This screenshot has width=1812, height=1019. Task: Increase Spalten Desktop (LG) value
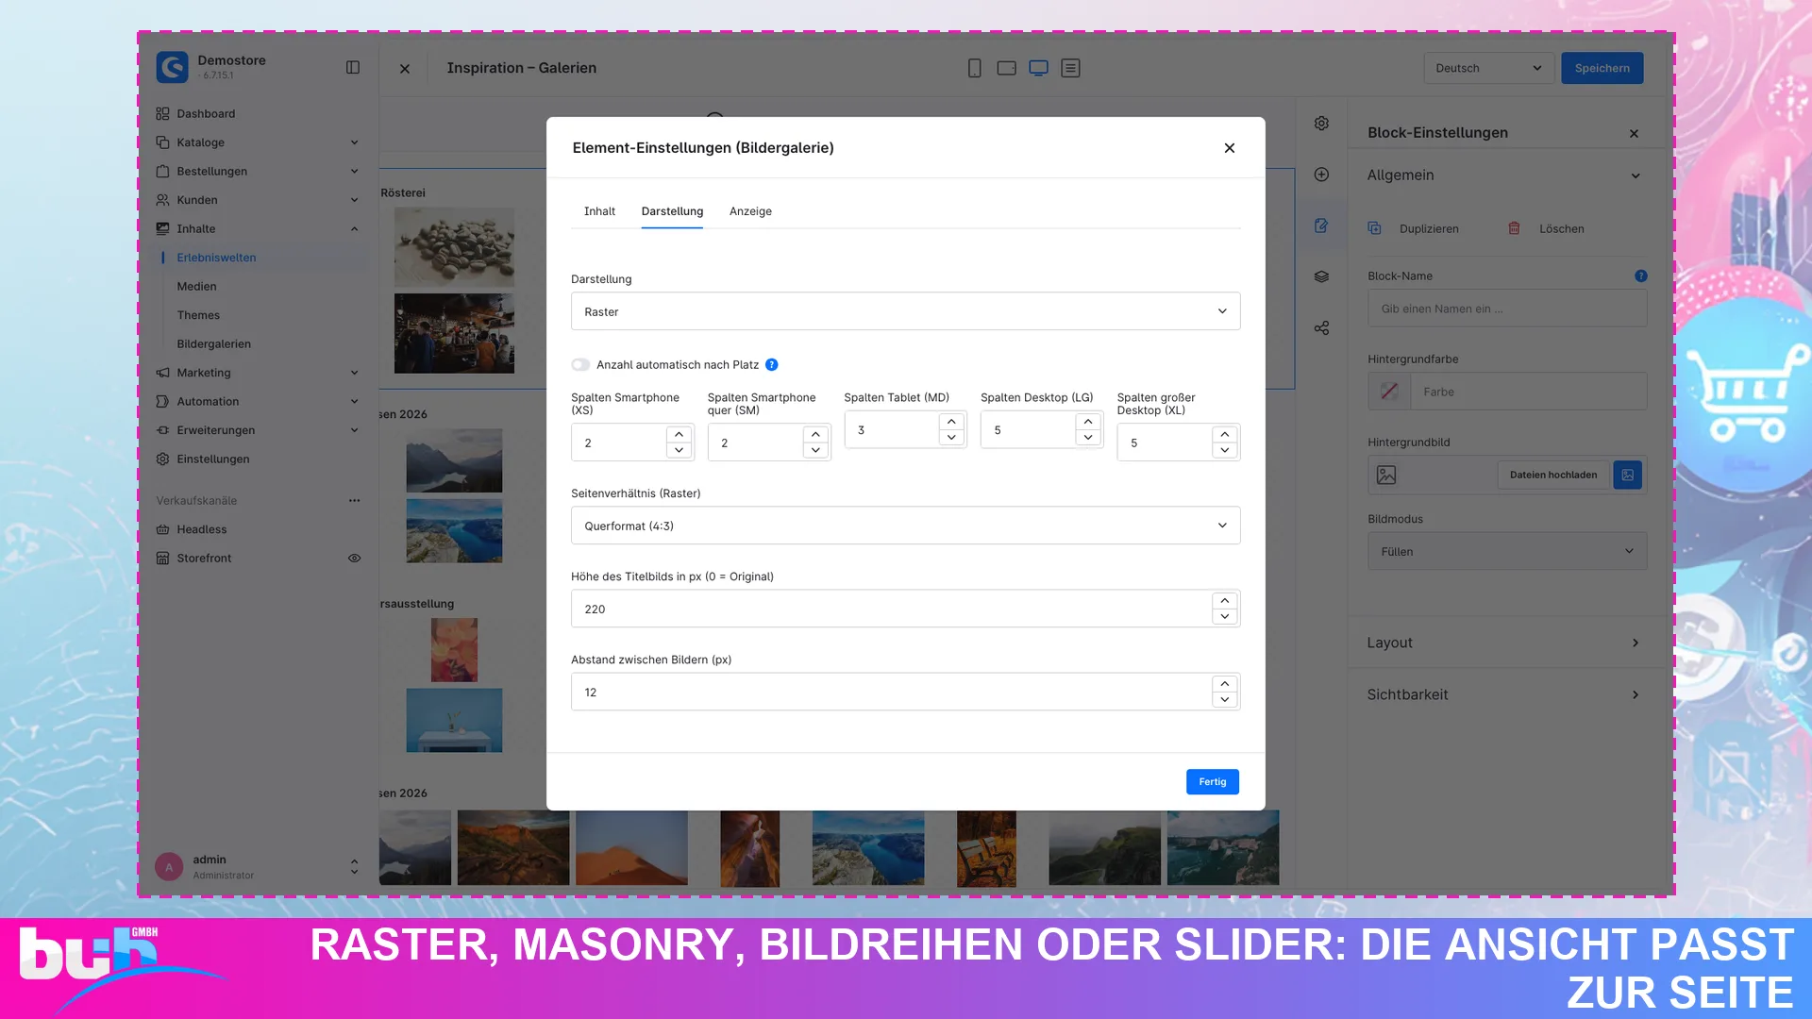point(1088,422)
